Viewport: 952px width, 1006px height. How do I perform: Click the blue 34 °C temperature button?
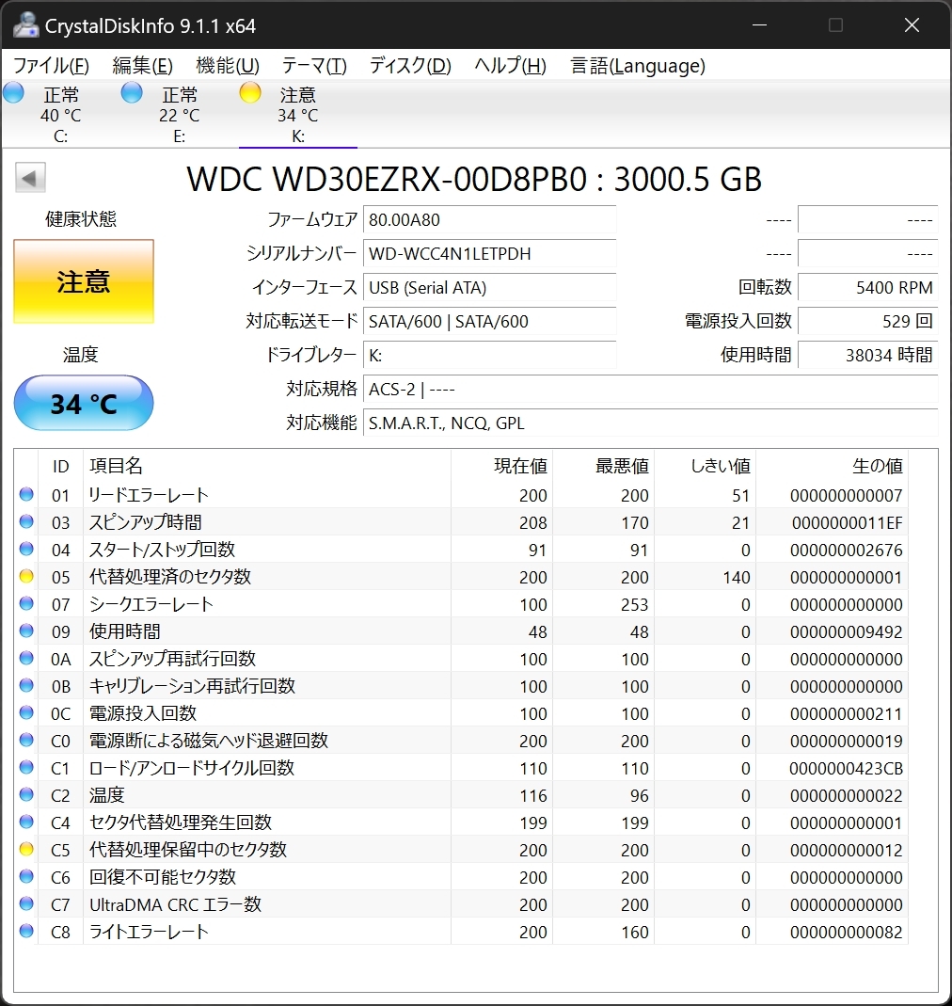click(84, 403)
